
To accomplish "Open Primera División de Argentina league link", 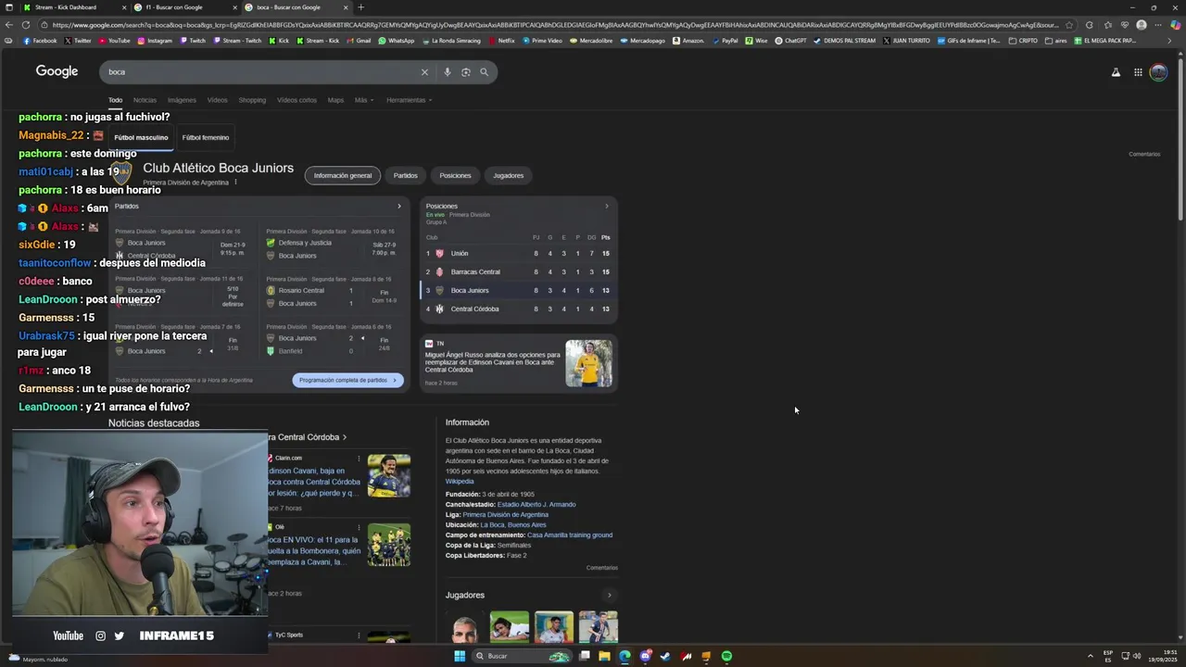I will pyautogui.click(x=505, y=515).
